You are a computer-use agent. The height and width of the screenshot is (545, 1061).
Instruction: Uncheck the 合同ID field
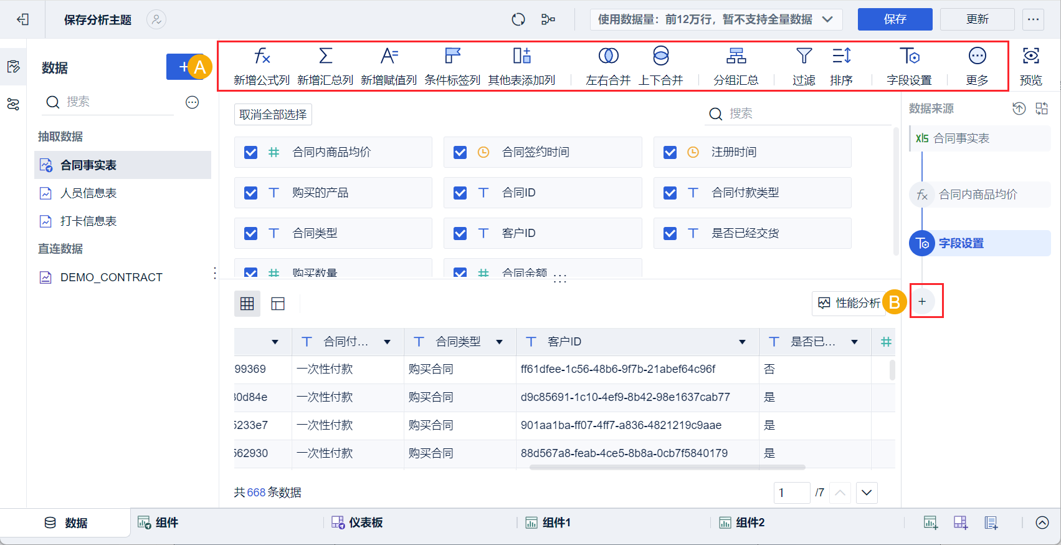[x=460, y=193]
